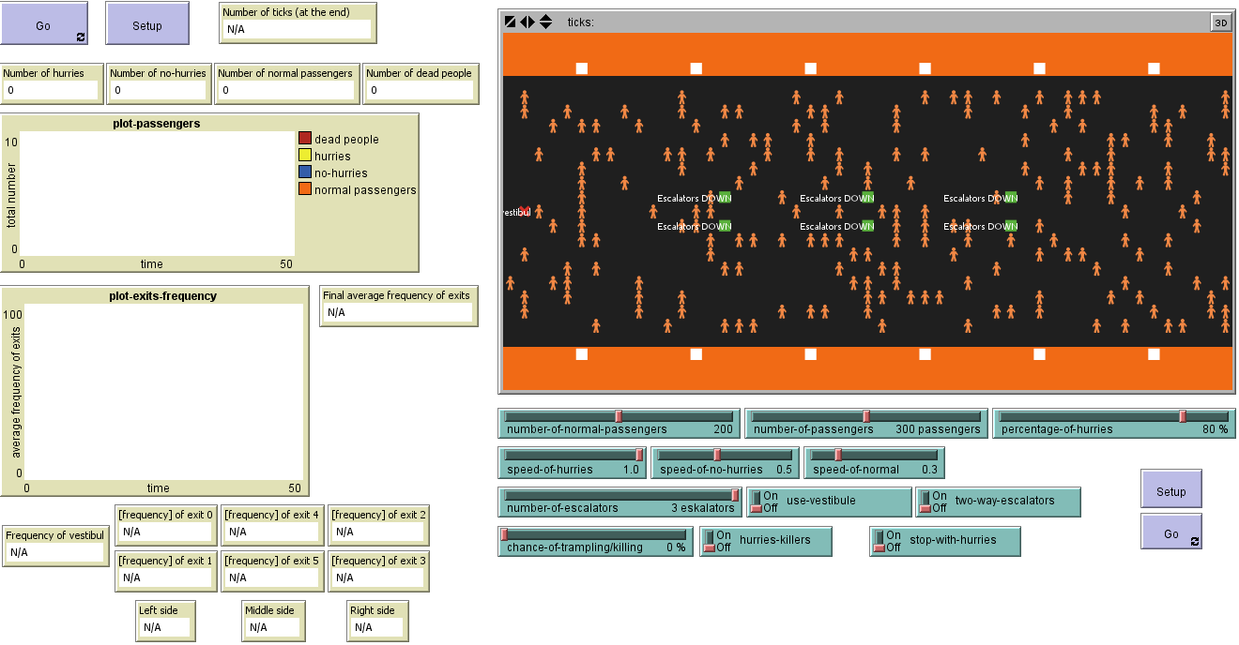The width and height of the screenshot is (1239, 645).
Task: Toggle the two-way-escalators switch
Action: [x=924, y=502]
